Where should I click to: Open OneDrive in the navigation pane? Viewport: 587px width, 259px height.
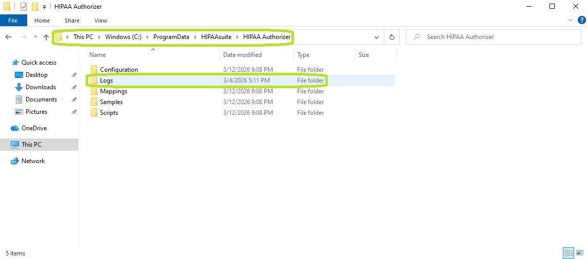click(34, 128)
